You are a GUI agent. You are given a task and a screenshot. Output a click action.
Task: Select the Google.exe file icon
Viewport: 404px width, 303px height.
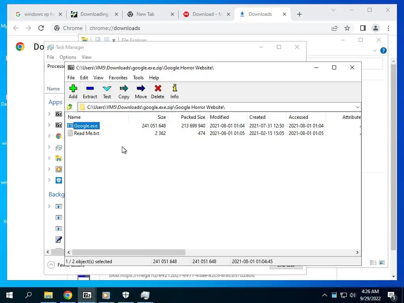tap(70, 126)
